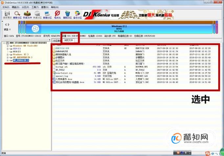Expand the HP_RECOVERY(D:) tree node

pos(8,57)
